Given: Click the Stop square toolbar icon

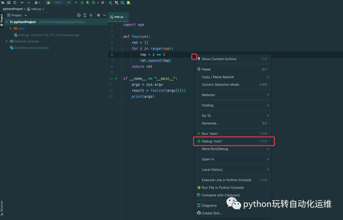Looking at the screenshot, I should [103, 3].
